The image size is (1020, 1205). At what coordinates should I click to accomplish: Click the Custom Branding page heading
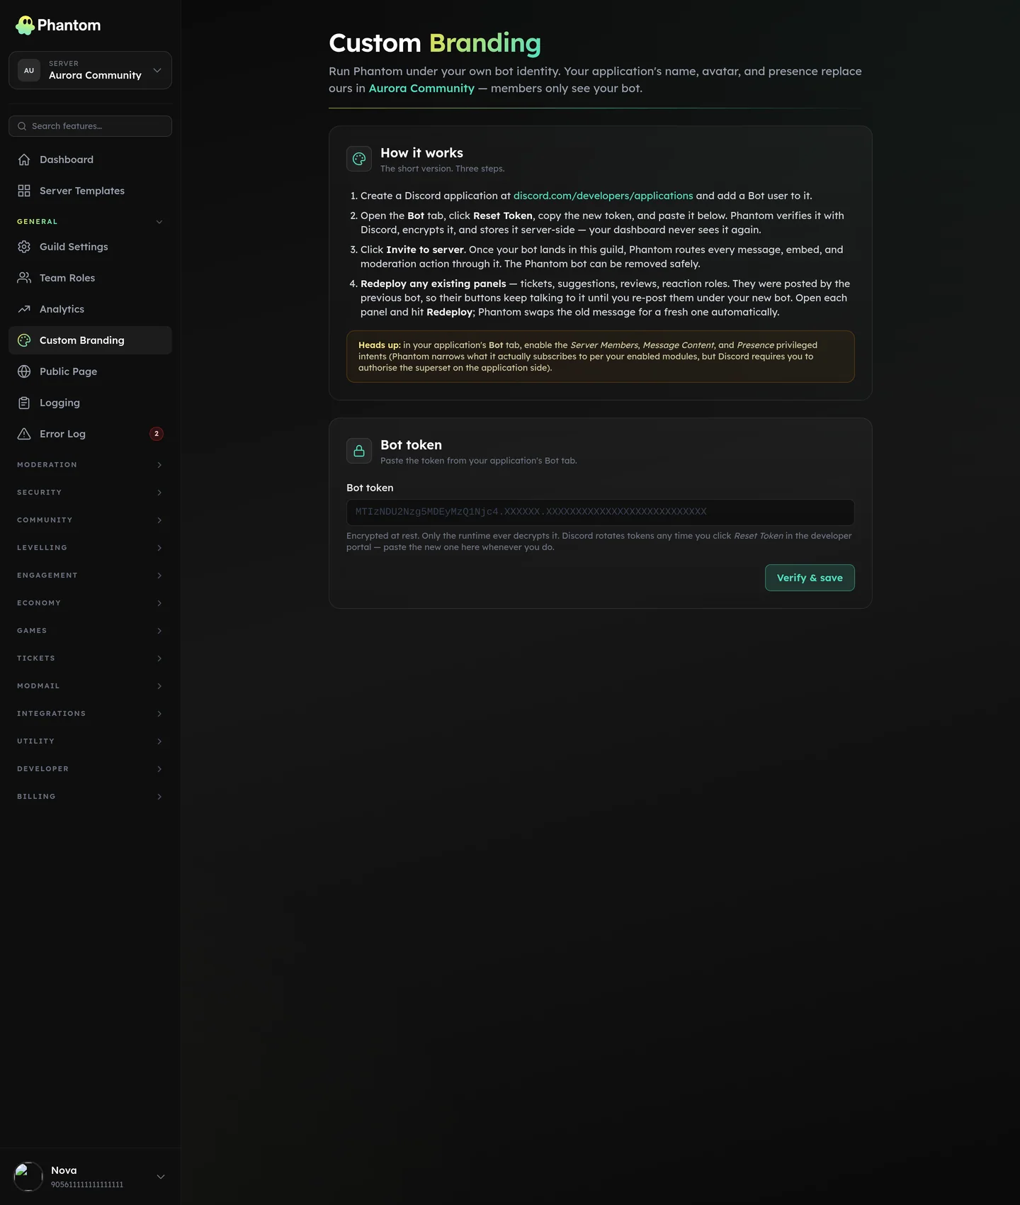coord(435,43)
